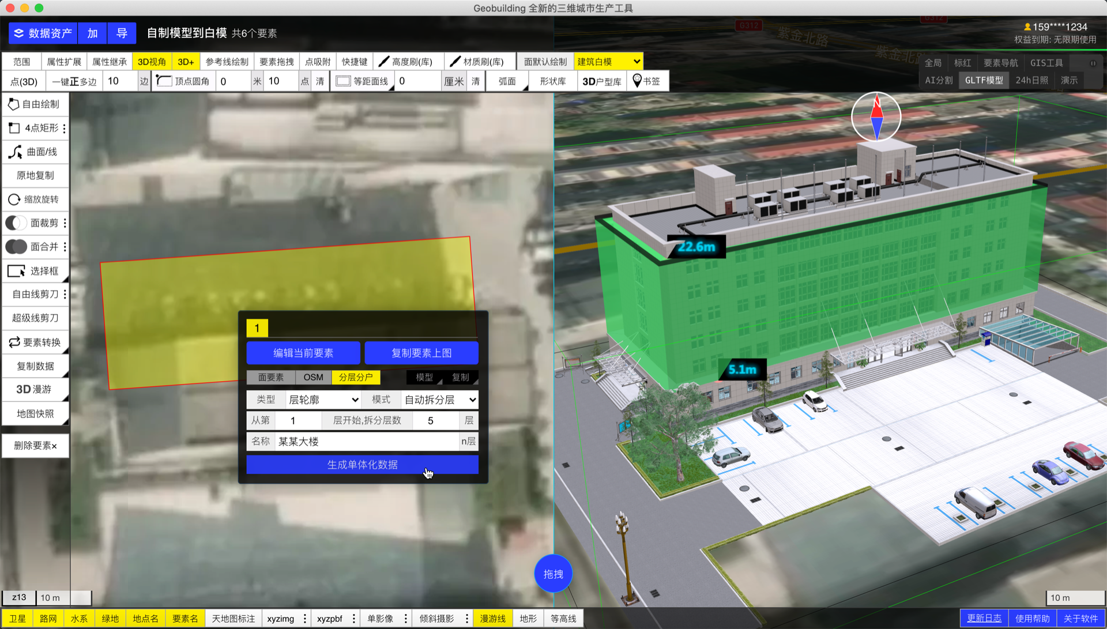The image size is (1107, 629).
Task: Toggle the 漫游线 roaming line layer
Action: [x=492, y=619]
